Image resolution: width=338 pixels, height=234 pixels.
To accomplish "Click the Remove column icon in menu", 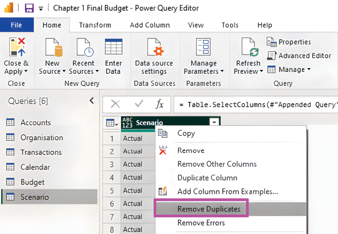I will click(163, 150).
